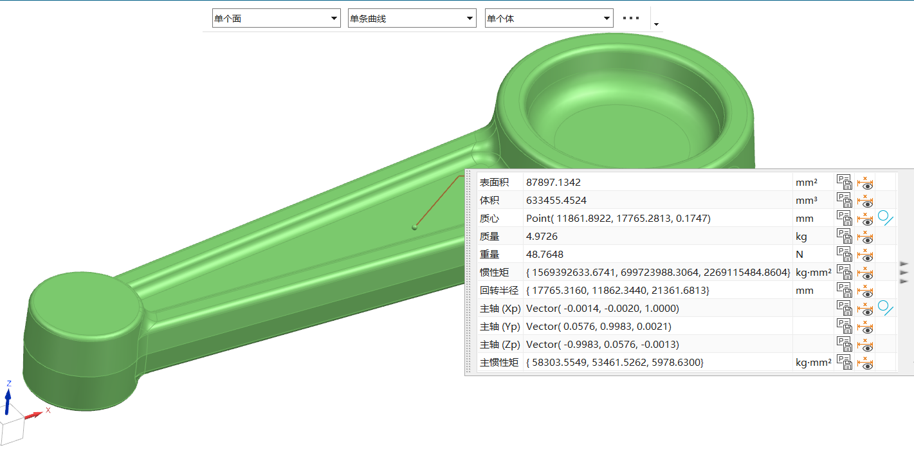Click the copy/save icon in the 惯性矩 row
The height and width of the screenshot is (470, 914).
click(x=843, y=273)
